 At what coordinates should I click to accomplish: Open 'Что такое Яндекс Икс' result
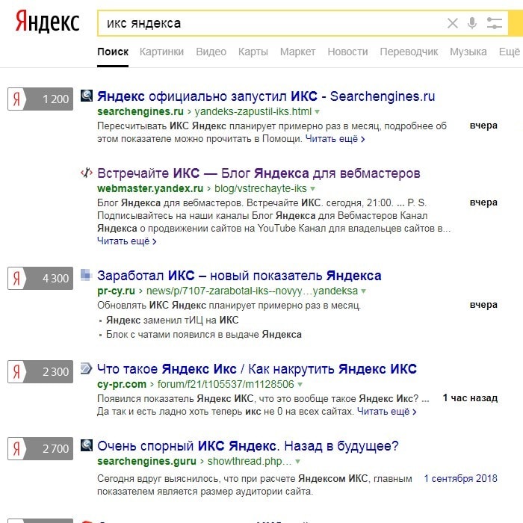coord(257,369)
